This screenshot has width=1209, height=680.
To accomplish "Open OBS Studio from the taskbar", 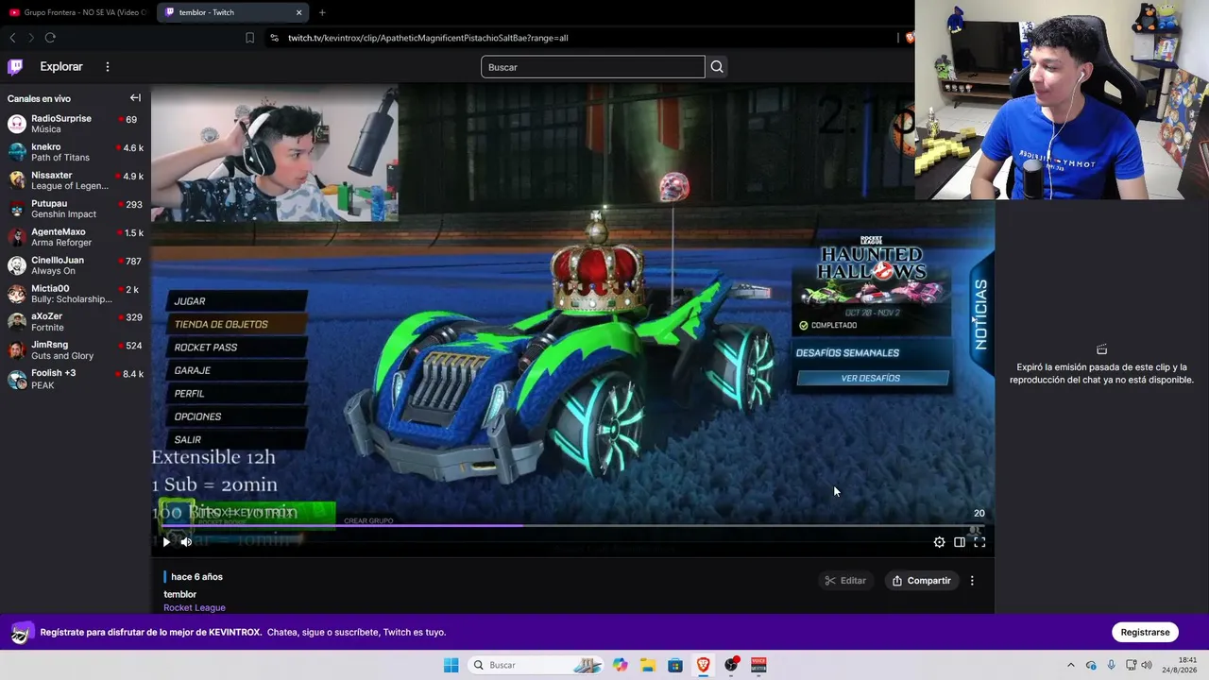I will click(731, 665).
